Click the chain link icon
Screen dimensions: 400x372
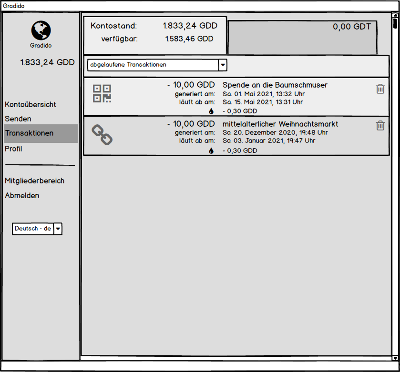[x=102, y=135]
